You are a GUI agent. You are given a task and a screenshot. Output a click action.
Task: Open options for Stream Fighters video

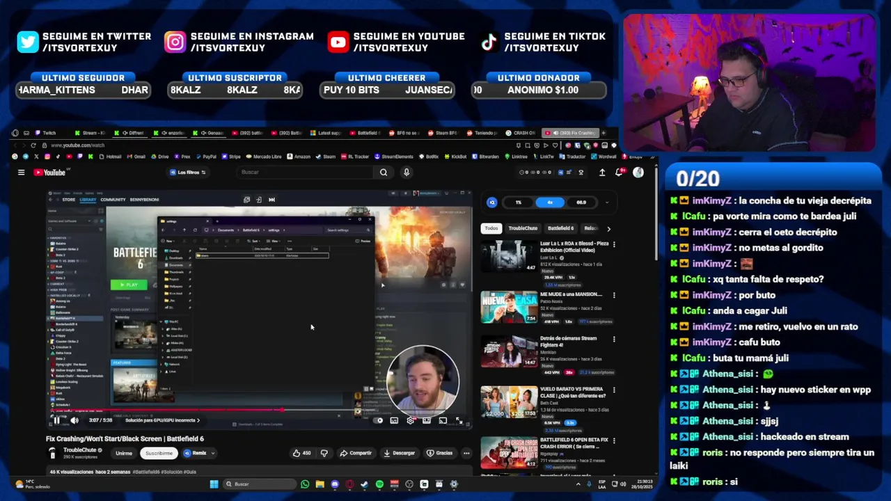(614, 339)
